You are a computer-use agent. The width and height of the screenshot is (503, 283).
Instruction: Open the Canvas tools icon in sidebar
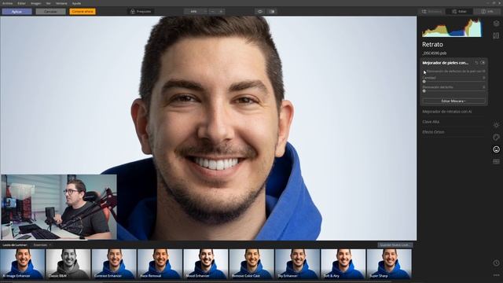click(x=496, y=35)
